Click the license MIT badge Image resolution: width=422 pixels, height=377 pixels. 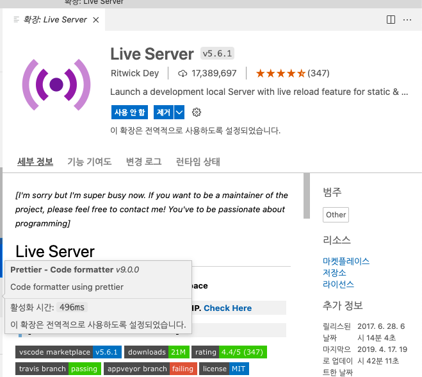click(x=224, y=369)
